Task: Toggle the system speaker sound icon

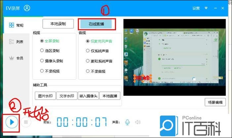Action: [137, 122]
